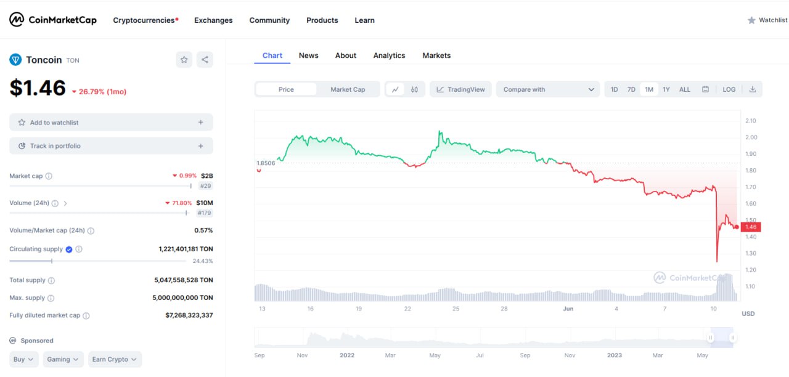Open Fully diluted market cap info icon
This screenshot has height=377, width=789.
[86, 316]
